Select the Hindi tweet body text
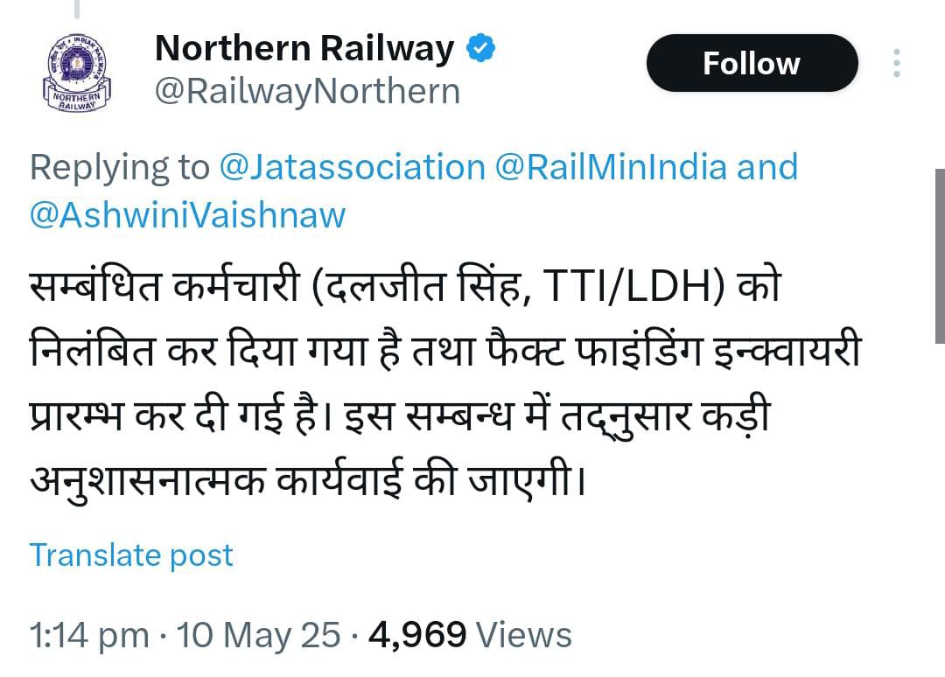The height and width of the screenshot is (677, 945). pyautogui.click(x=445, y=382)
